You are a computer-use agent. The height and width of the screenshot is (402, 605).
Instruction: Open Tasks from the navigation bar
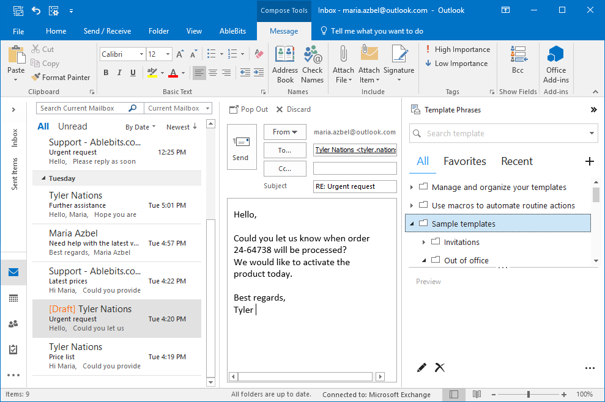13,349
